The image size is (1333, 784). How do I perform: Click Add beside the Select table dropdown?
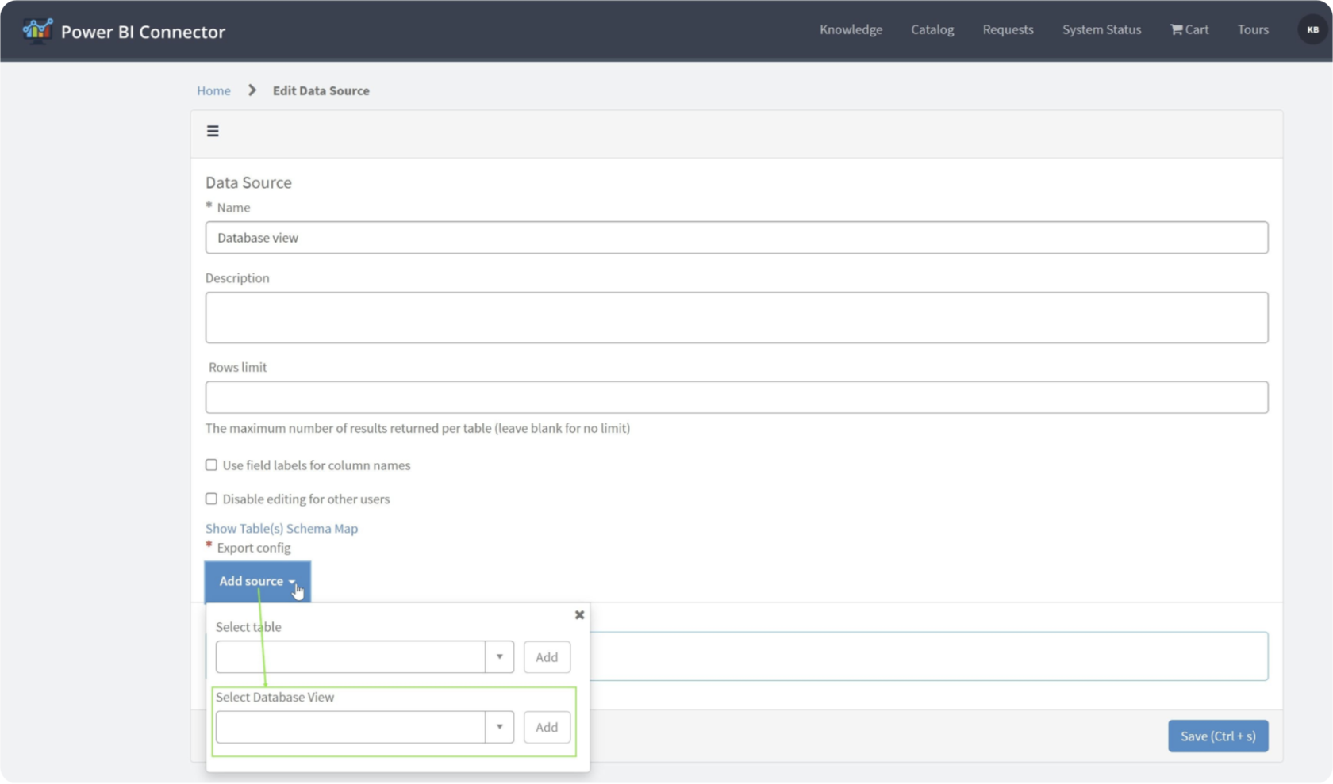[546, 656]
